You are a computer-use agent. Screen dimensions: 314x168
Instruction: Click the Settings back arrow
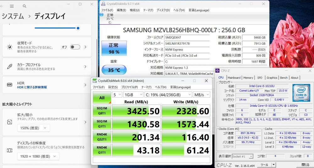click(2, 6)
